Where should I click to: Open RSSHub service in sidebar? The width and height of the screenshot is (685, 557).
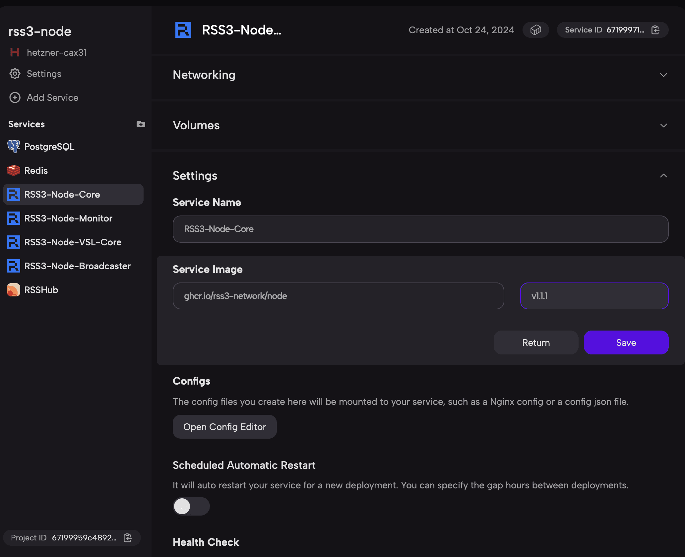[73, 290]
